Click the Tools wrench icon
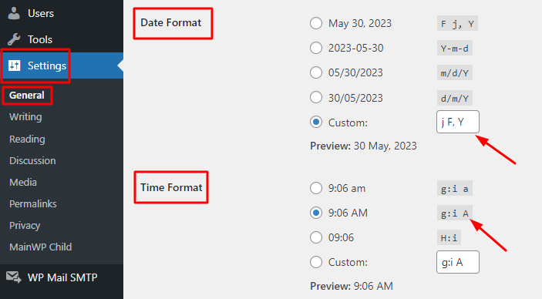This screenshot has height=299, width=542. [x=14, y=39]
